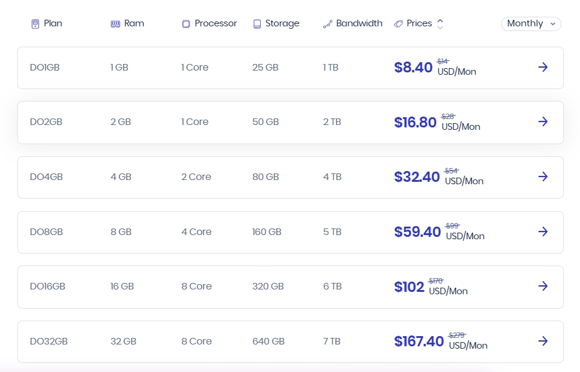Click the arrow icon for DO4GB plan
Screen dimensions: 580x372
click(x=543, y=176)
